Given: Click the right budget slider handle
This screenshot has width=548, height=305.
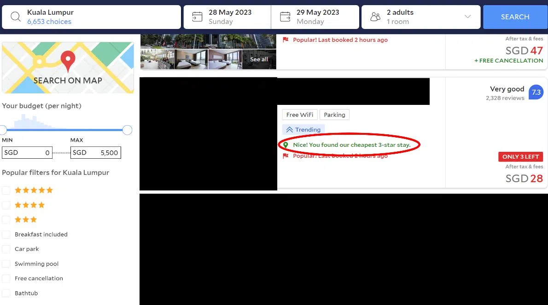Looking at the screenshot, I should pyautogui.click(x=128, y=130).
